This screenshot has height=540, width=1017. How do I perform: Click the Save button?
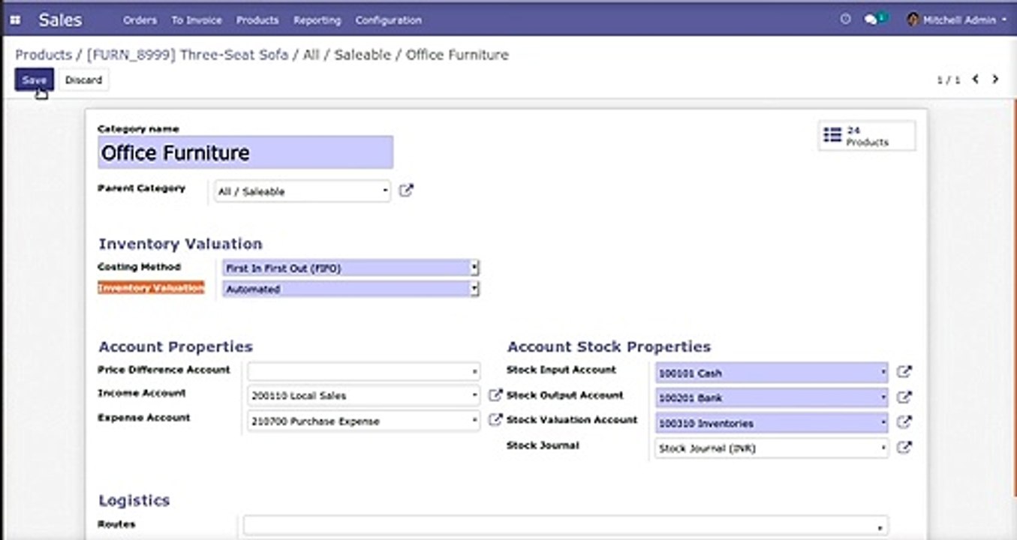pos(35,79)
